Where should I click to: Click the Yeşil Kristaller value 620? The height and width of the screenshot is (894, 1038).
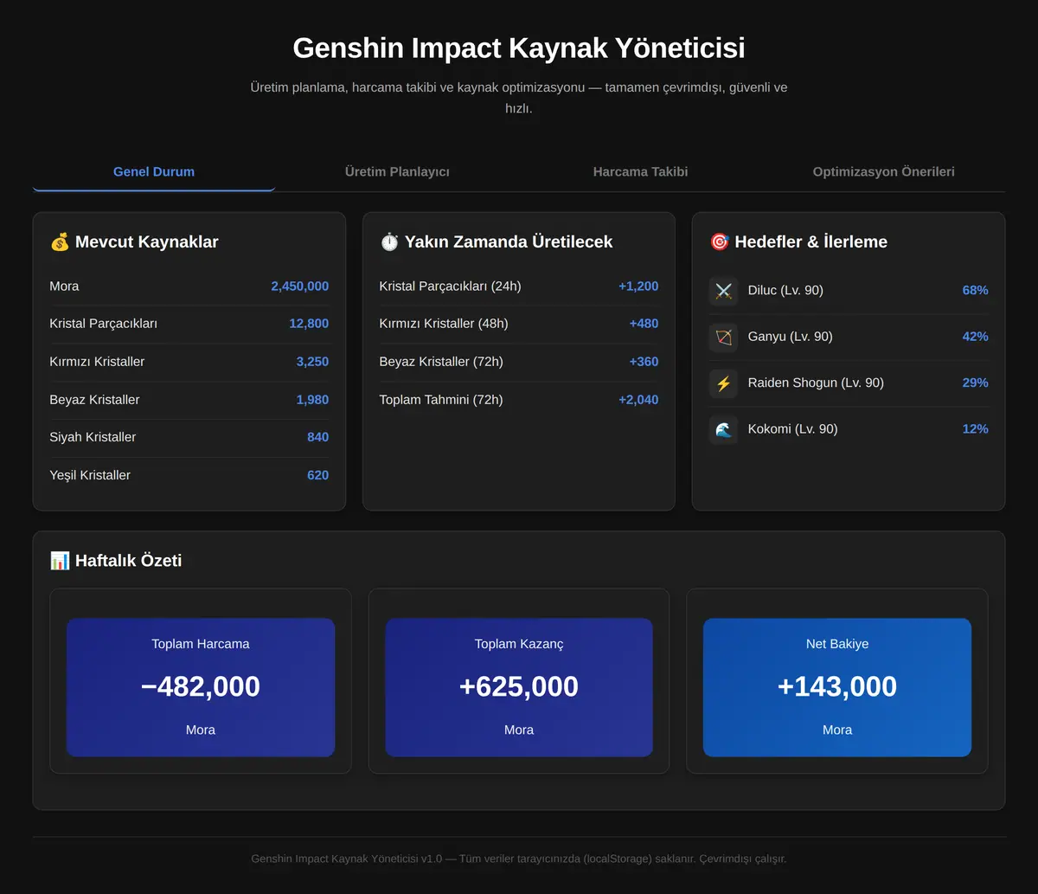click(x=317, y=475)
